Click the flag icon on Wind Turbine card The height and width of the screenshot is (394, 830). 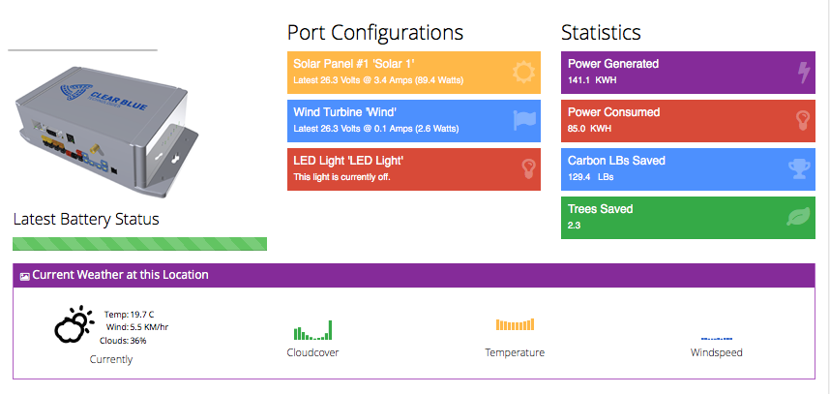tap(523, 120)
